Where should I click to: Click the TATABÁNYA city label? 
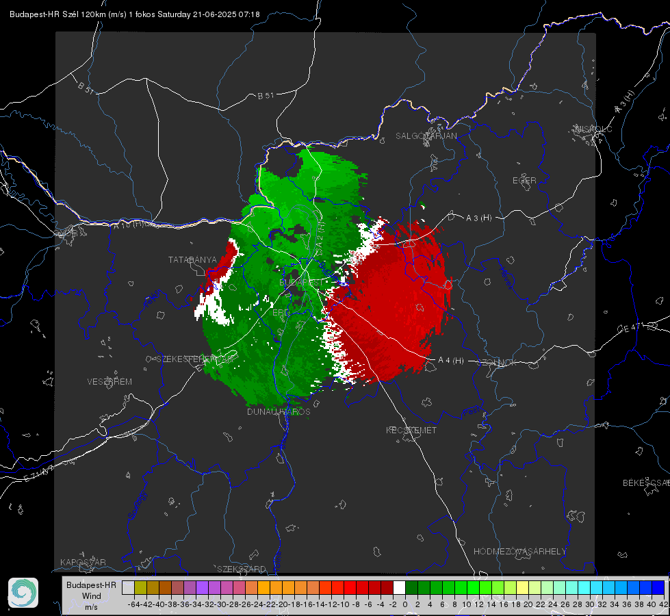(192, 259)
